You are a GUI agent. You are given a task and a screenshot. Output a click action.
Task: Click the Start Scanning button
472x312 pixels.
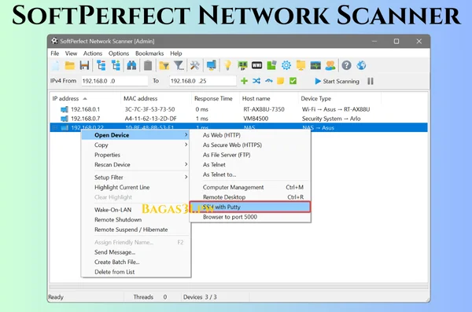[x=337, y=81]
